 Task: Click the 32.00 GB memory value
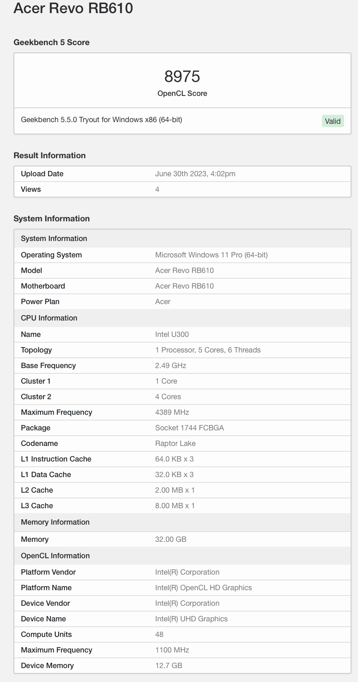click(x=170, y=539)
